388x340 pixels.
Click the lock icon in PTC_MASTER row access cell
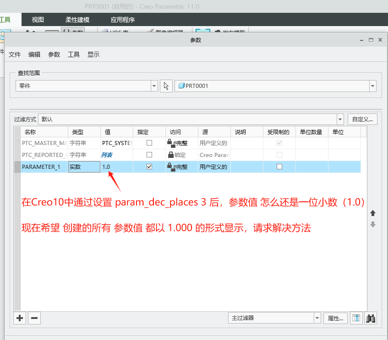[x=171, y=143]
